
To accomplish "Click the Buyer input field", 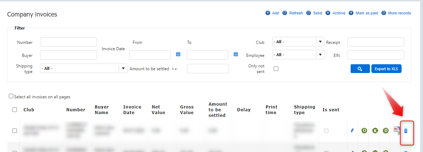I will (x=69, y=55).
